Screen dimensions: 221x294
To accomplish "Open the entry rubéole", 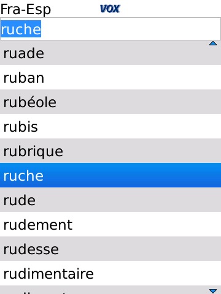I will pyautogui.click(x=110, y=102).
